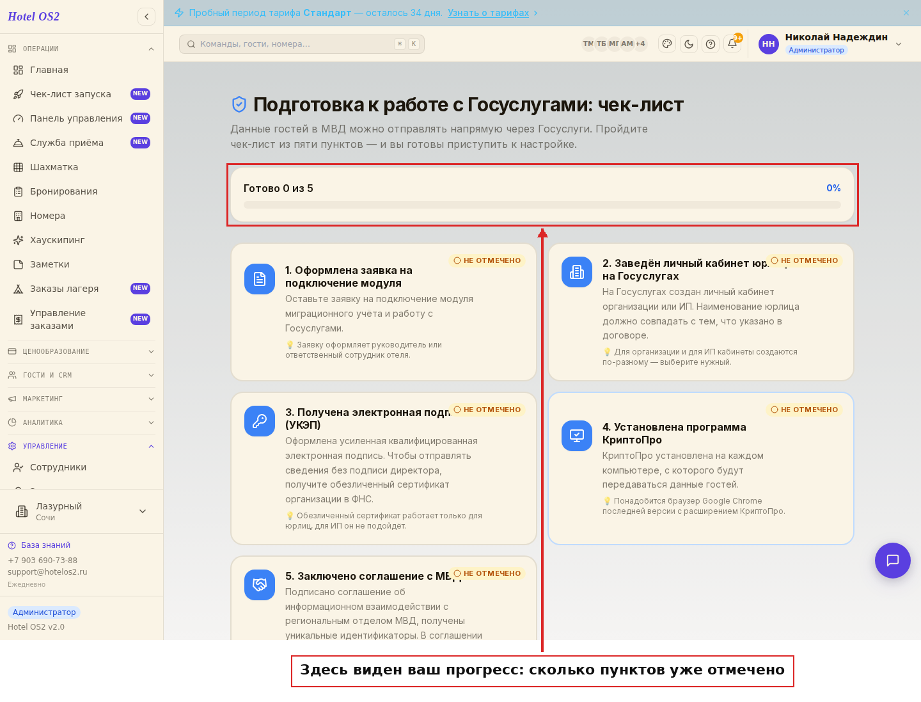Open the Шахматка grid view
The image size is (921, 702).
(81, 167)
